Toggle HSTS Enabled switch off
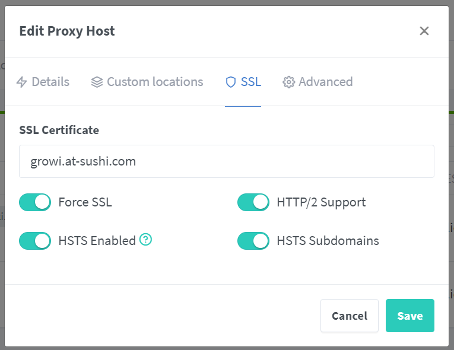454x350 pixels. pyautogui.click(x=35, y=241)
